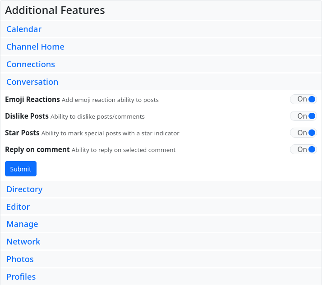The width and height of the screenshot is (322, 286).
Task: Expand the Calendar section
Action: [24, 29]
